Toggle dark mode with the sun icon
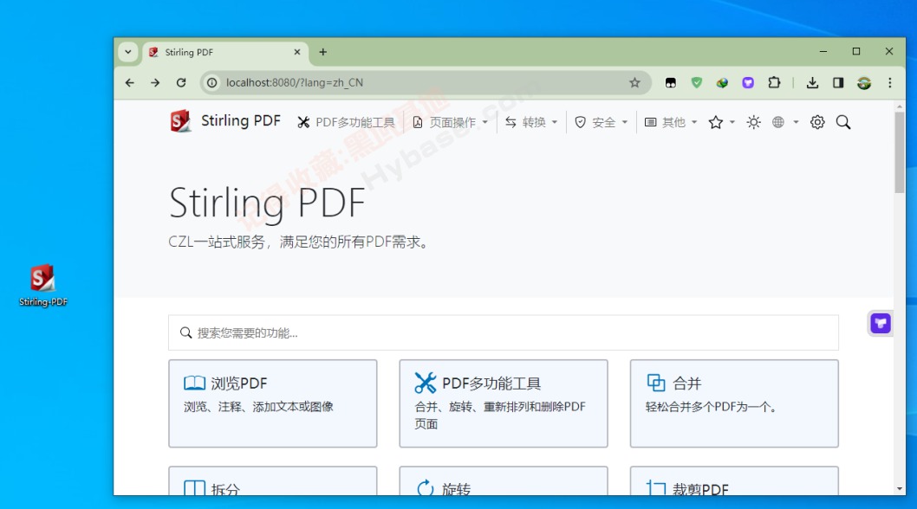The height and width of the screenshot is (509, 917). 753,122
